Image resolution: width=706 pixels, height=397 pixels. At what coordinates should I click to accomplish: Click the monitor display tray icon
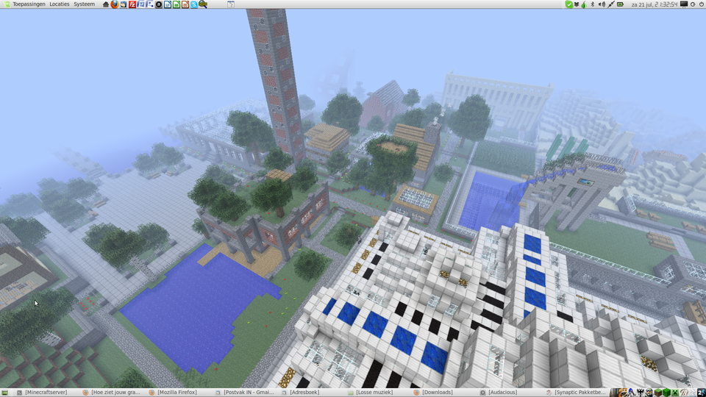click(x=684, y=4)
